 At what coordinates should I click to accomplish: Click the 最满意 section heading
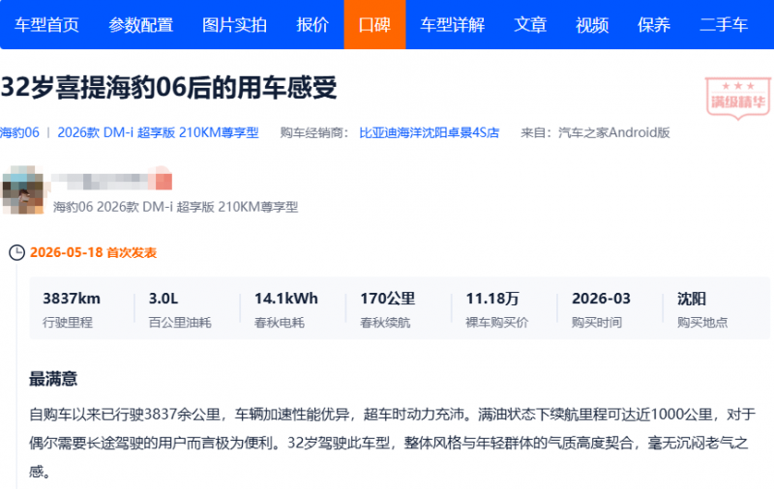(x=53, y=379)
